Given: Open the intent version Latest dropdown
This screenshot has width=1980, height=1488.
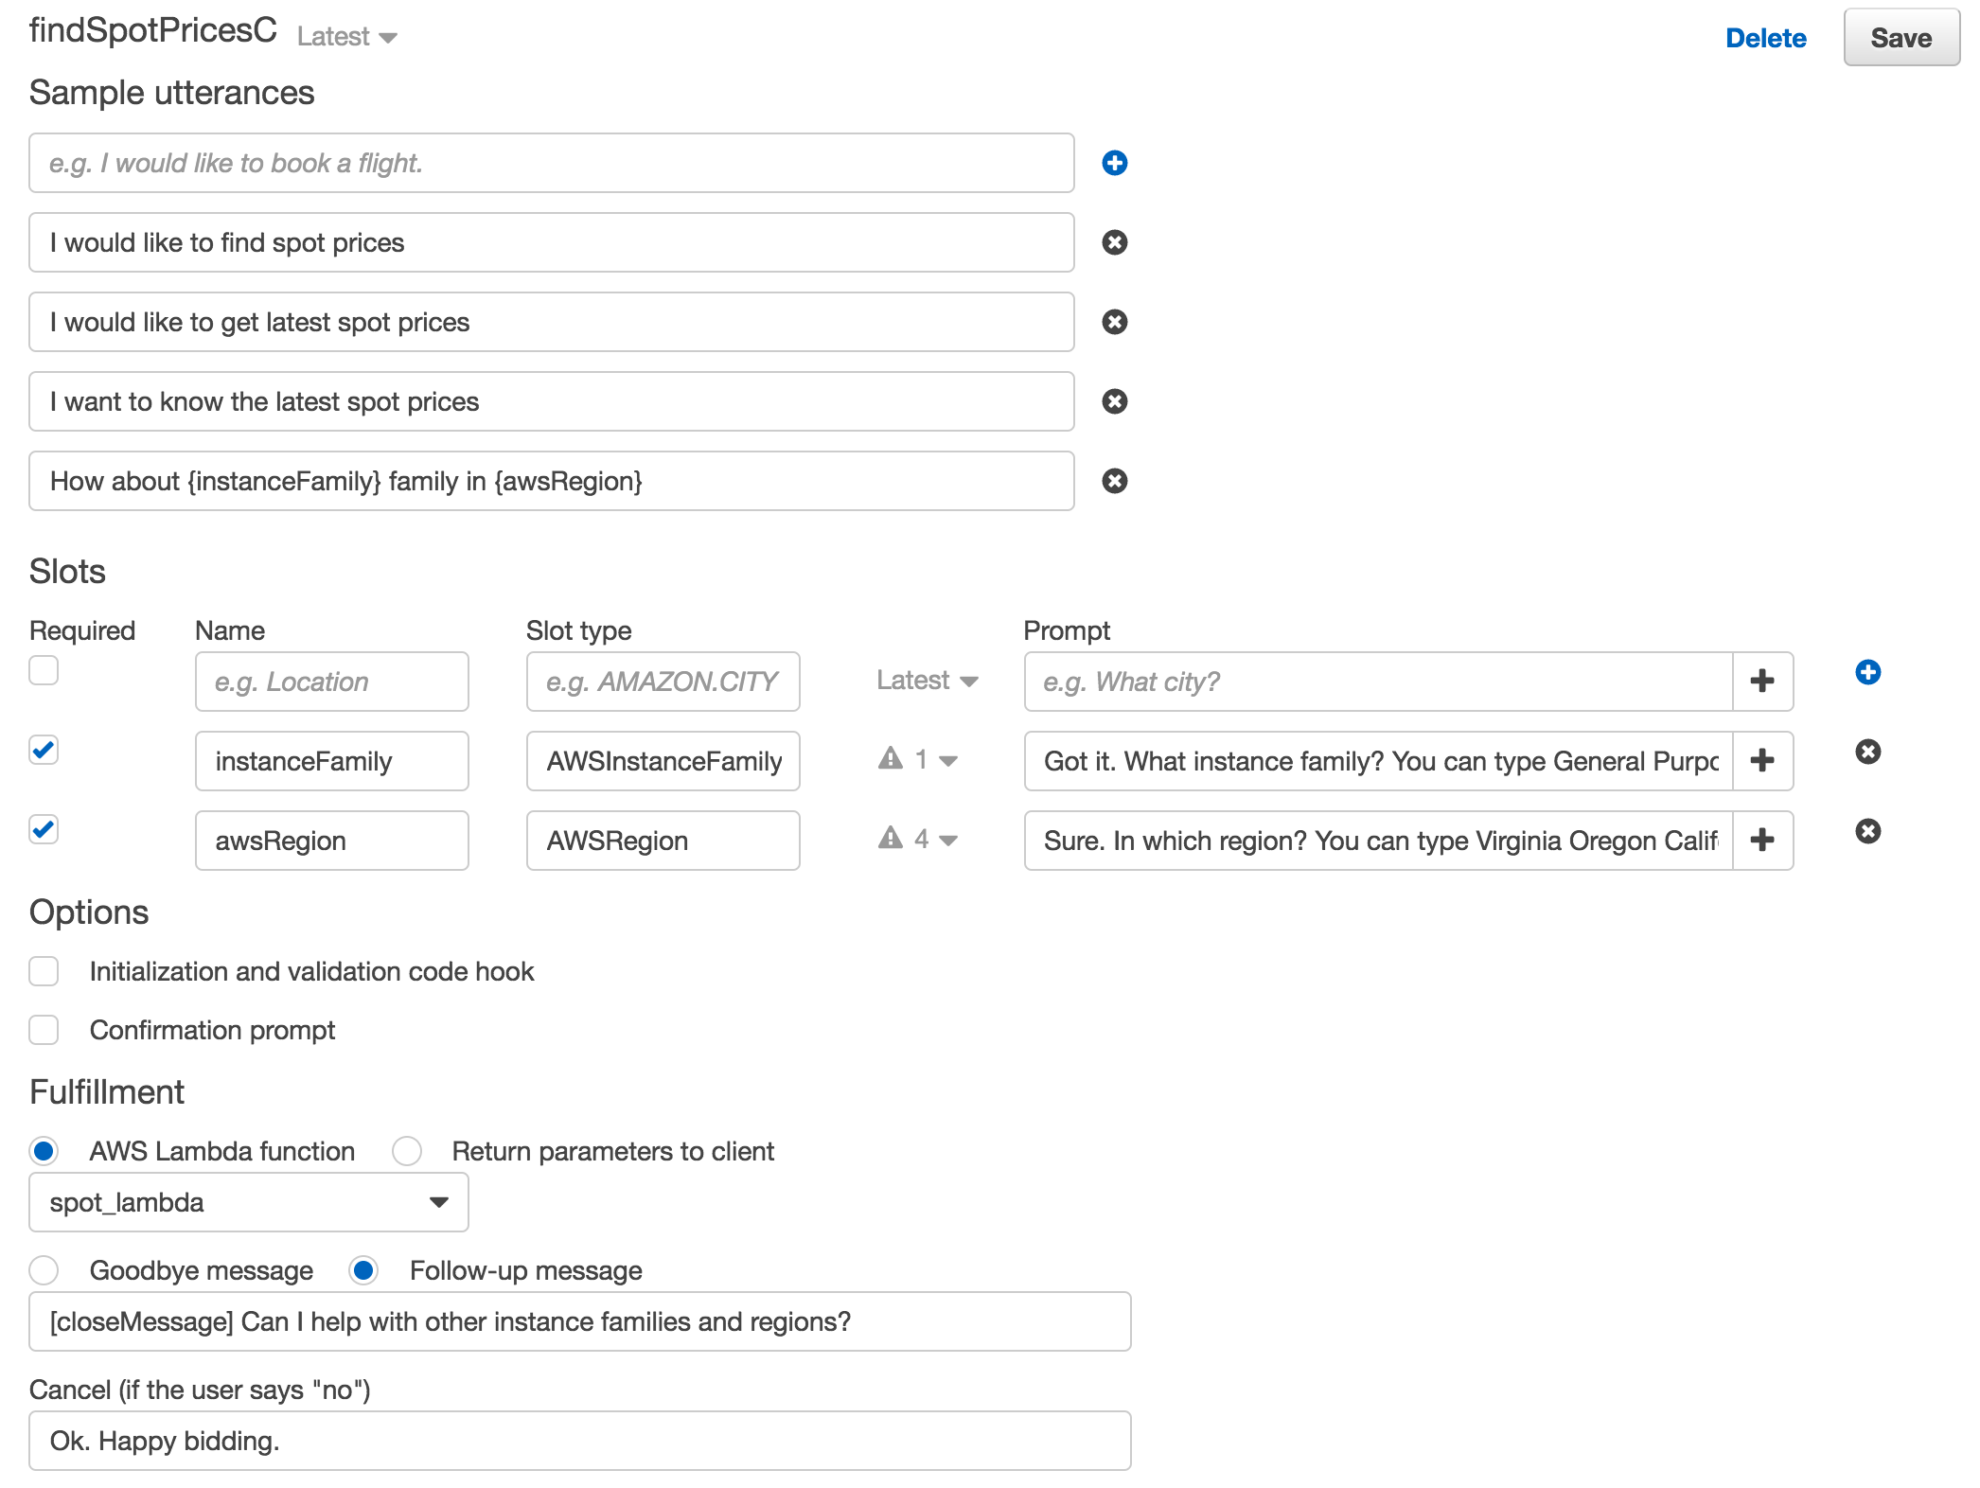Looking at the screenshot, I should 346,37.
